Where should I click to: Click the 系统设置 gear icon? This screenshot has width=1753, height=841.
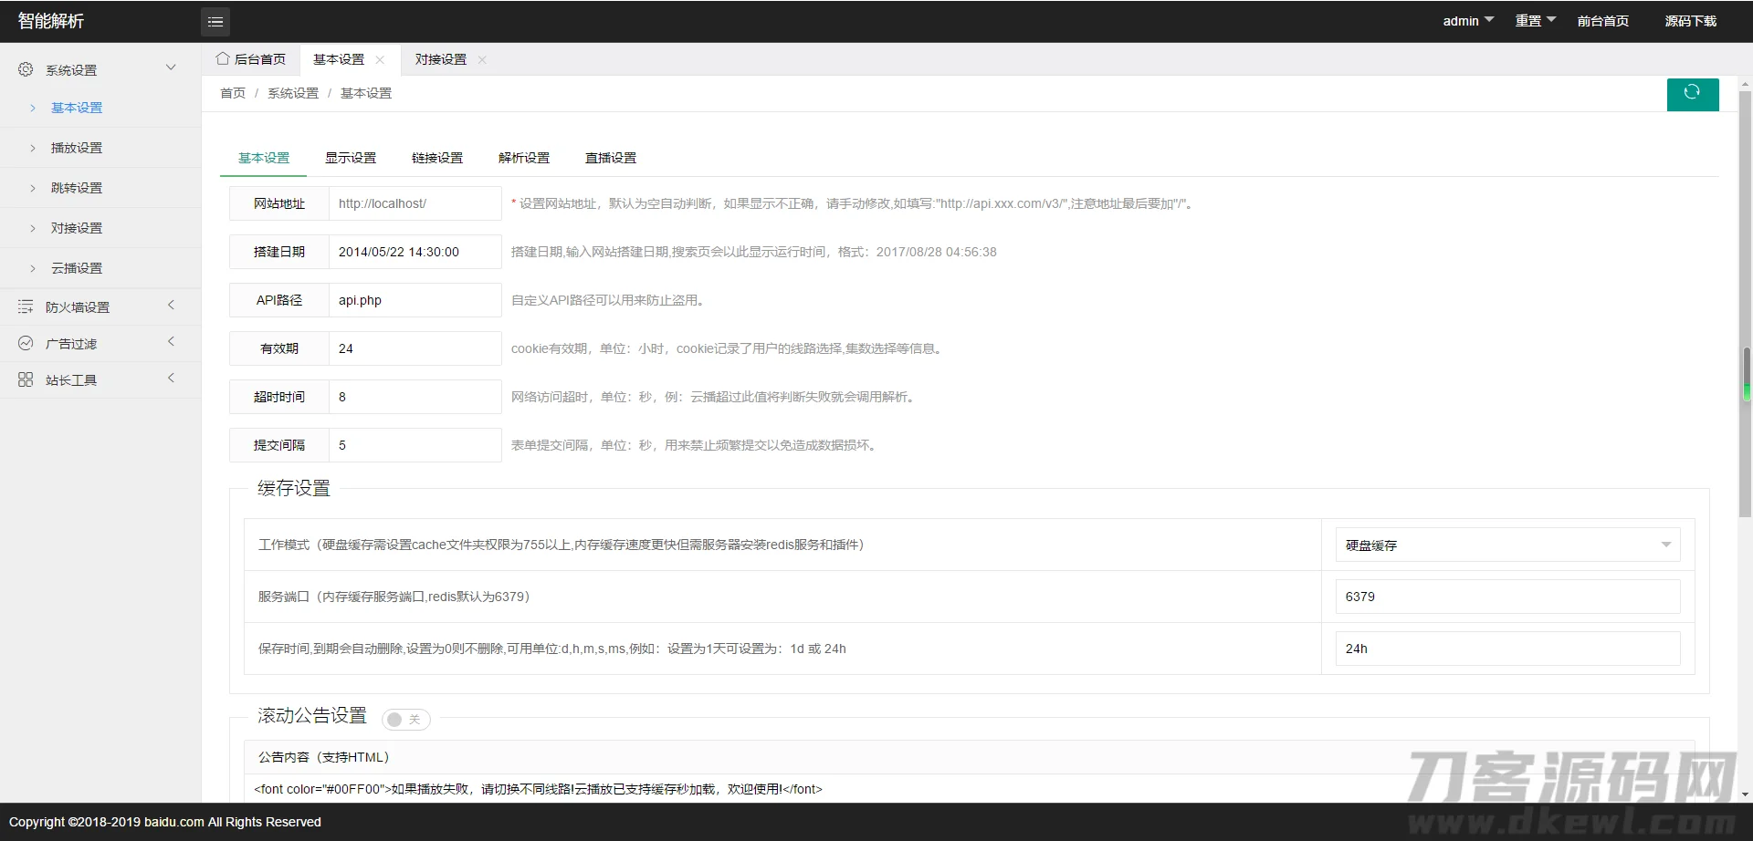(x=26, y=69)
